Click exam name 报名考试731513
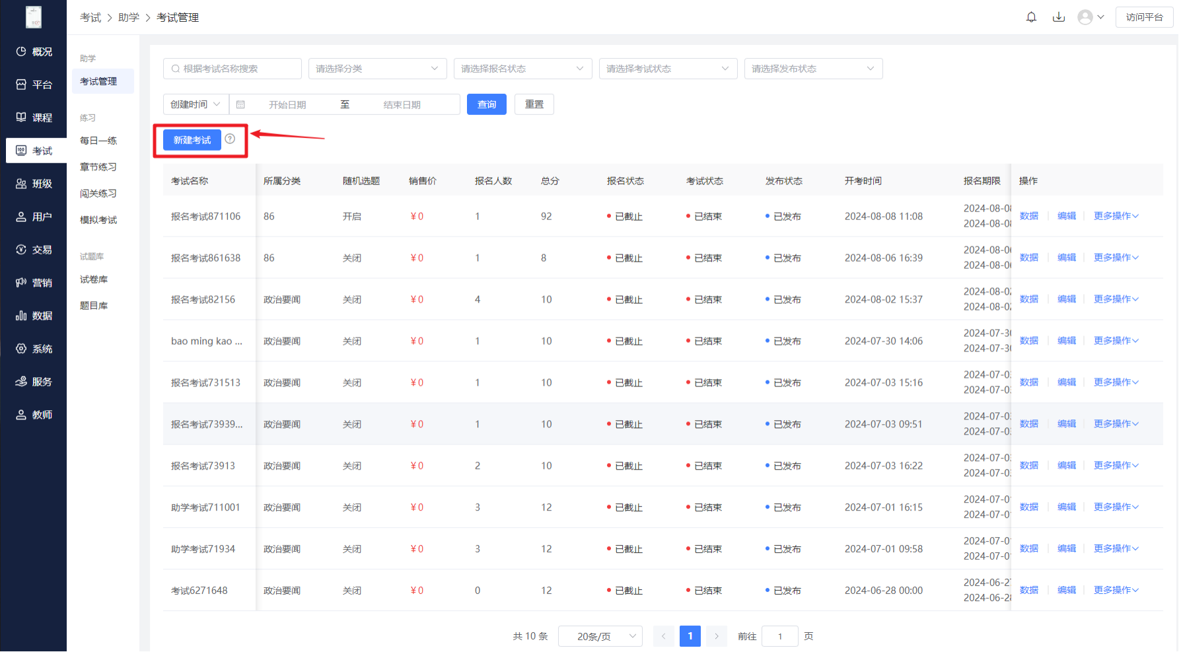Image resolution: width=1179 pixels, height=652 pixels. (205, 382)
